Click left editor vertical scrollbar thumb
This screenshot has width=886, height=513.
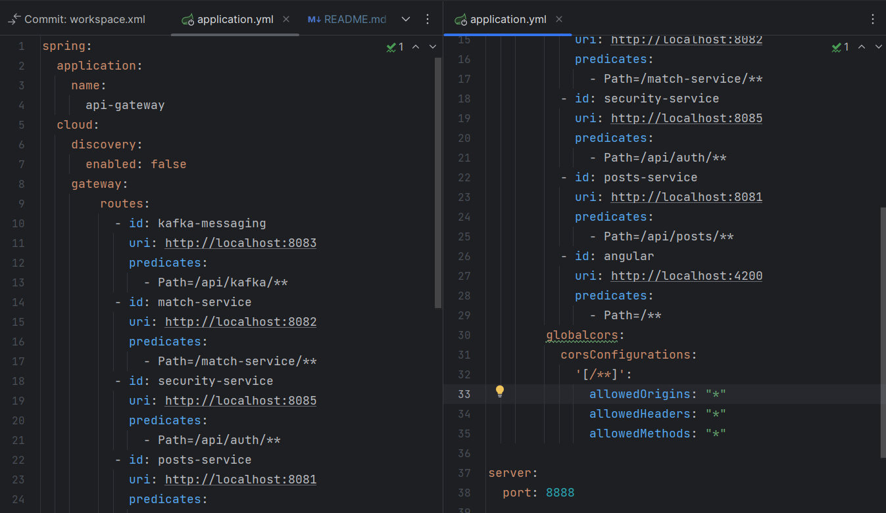click(439, 183)
